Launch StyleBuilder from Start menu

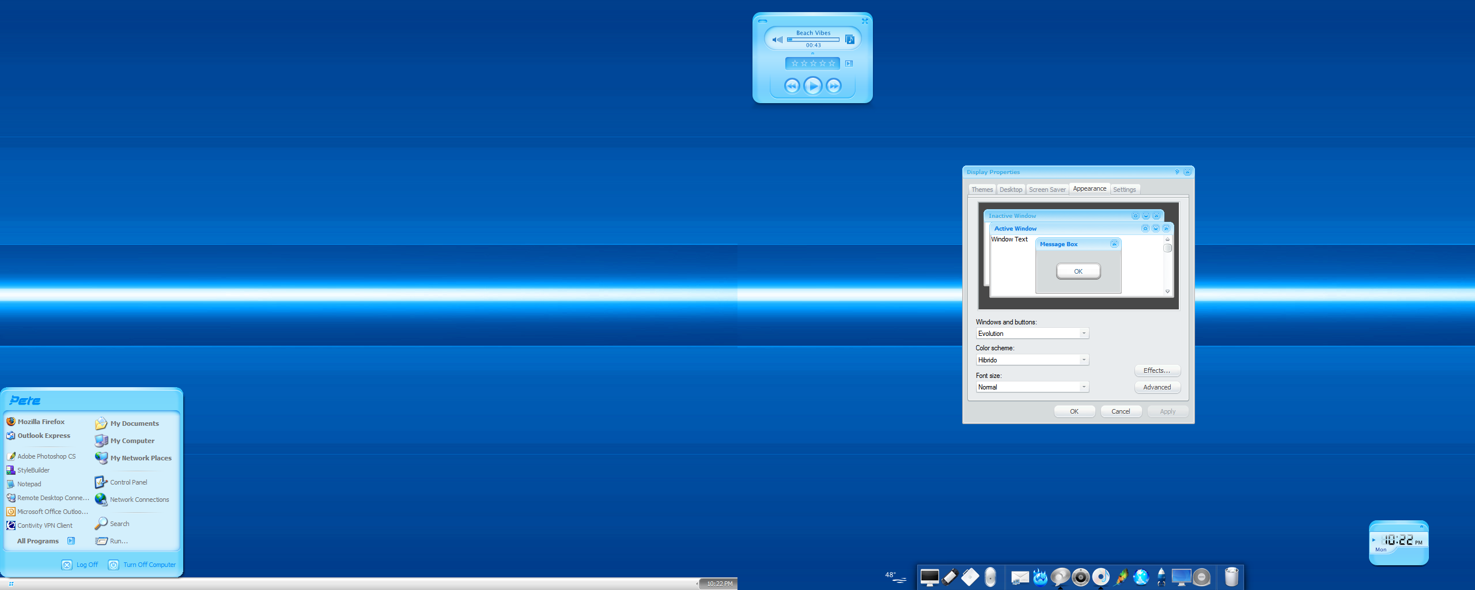tap(28, 470)
